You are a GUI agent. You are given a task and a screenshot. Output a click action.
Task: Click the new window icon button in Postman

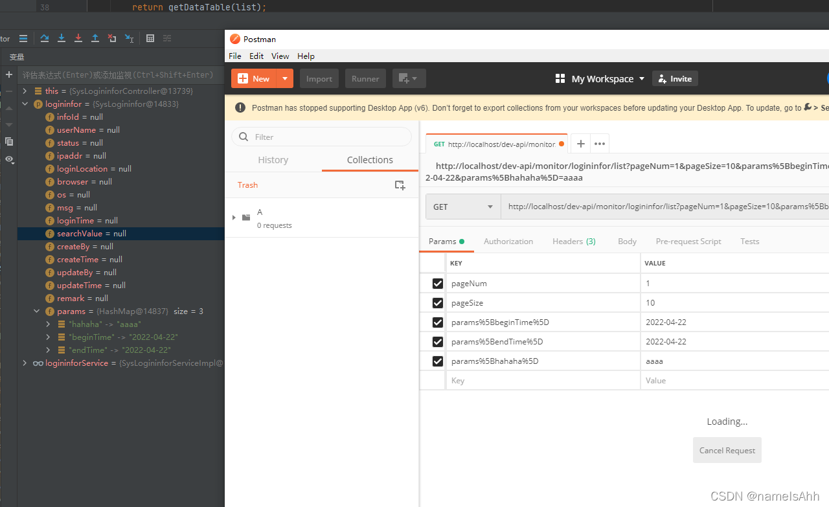[409, 79]
